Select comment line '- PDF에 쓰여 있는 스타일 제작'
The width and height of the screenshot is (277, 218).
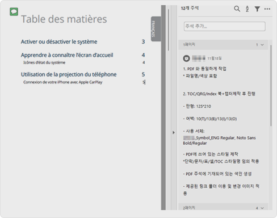(x=211, y=154)
